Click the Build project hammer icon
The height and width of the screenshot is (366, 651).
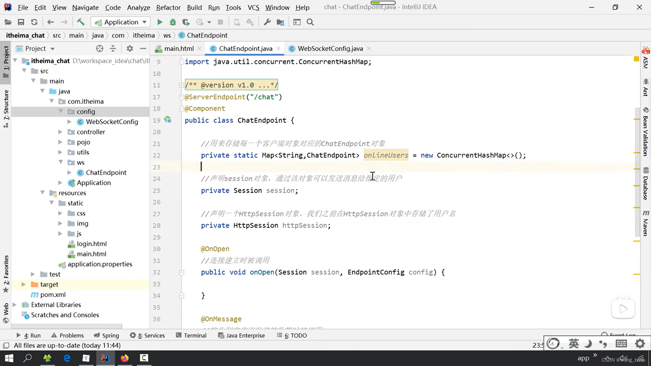(80, 22)
